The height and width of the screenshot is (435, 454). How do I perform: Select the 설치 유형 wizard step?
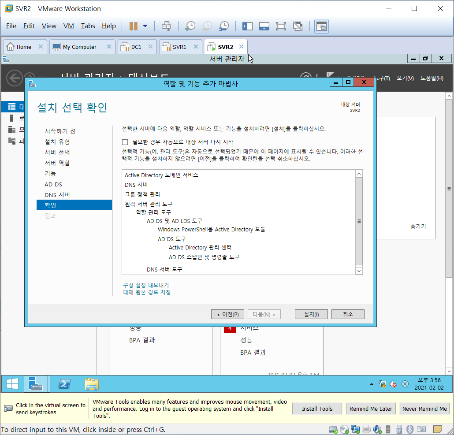tap(57, 142)
